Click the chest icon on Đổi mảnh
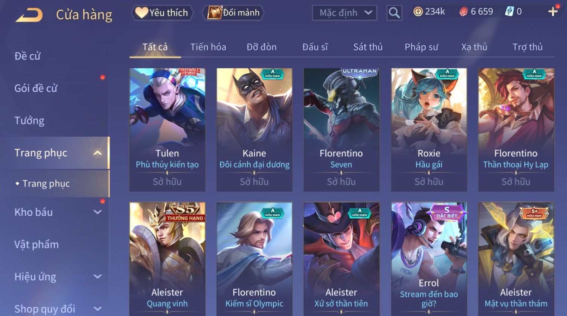Image resolution: width=567 pixels, height=316 pixels. pos(215,12)
